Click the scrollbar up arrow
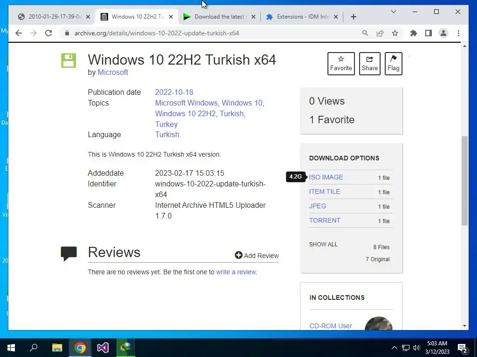 [464, 46]
